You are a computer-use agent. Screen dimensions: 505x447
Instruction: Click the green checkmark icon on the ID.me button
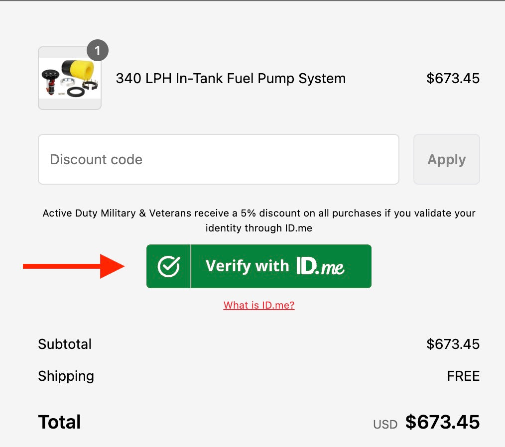(x=168, y=266)
